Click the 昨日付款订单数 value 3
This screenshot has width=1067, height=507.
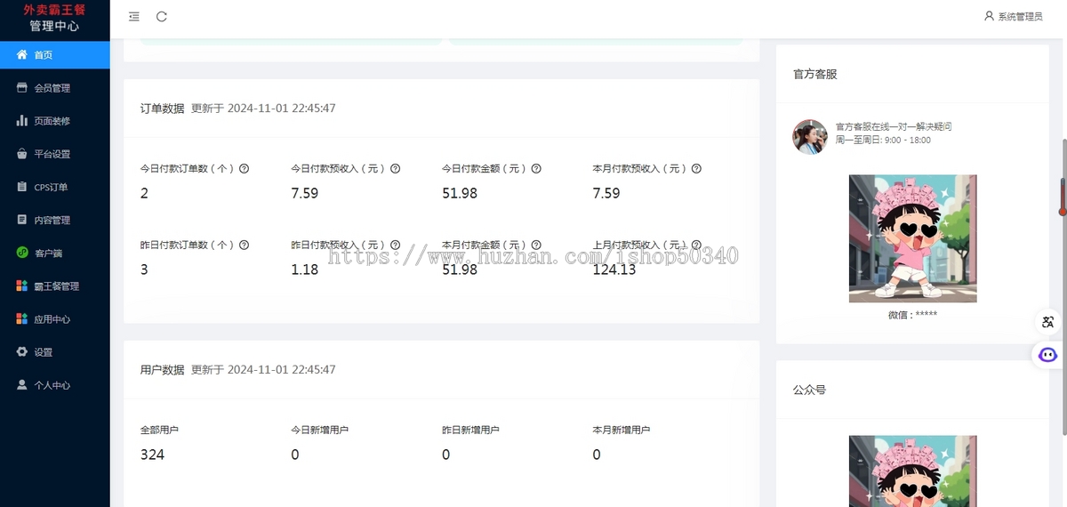[x=144, y=270]
